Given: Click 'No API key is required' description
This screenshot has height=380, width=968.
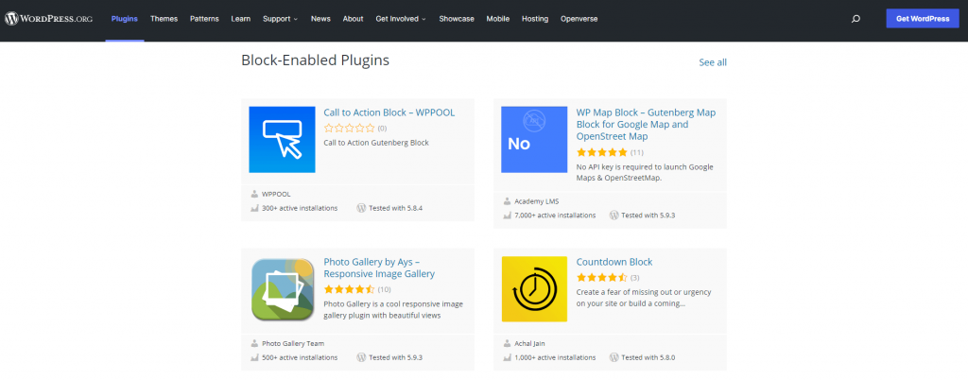Looking at the screenshot, I should (645, 173).
